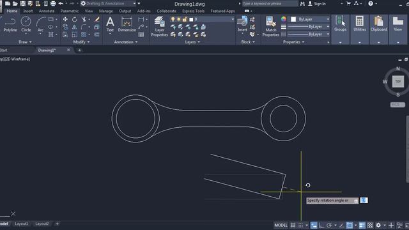409x230 pixels.
Task: Click the object color wheel icon
Action: point(284,19)
